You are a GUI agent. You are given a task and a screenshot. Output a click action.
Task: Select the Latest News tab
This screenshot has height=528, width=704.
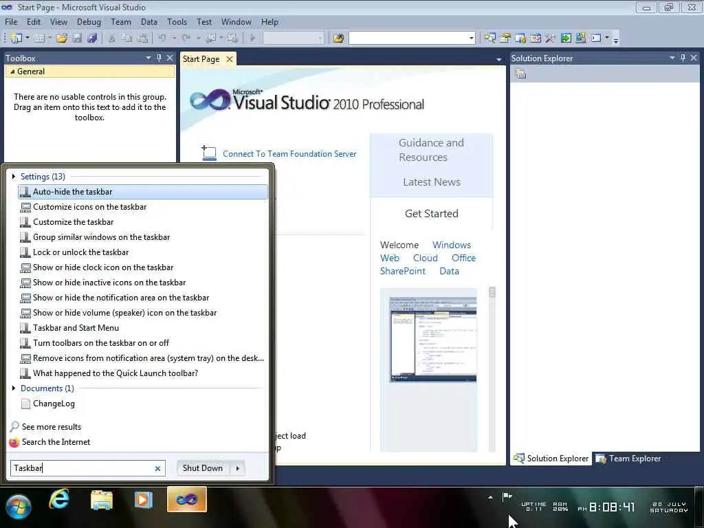coord(432,181)
